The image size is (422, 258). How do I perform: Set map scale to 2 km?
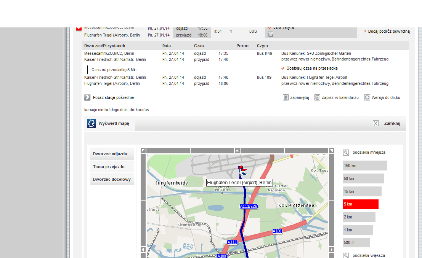(x=359, y=217)
